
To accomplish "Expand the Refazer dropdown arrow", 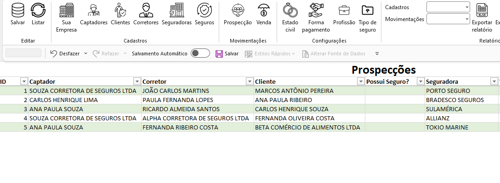I will pyautogui.click(x=125, y=54).
